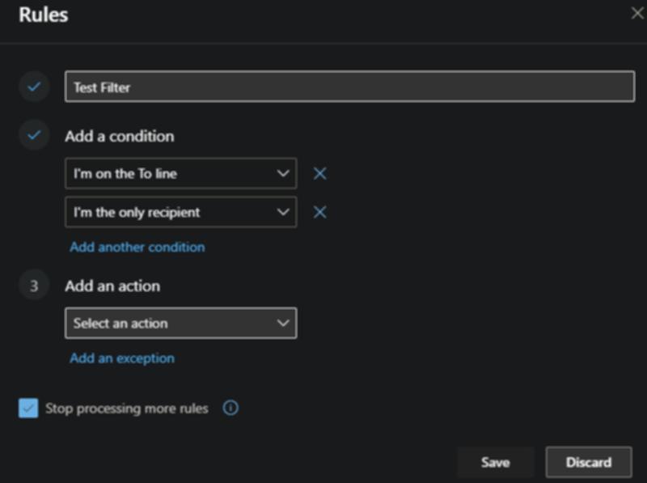Expand the Select an action dropdown
This screenshot has width=647, height=483.
click(170, 323)
